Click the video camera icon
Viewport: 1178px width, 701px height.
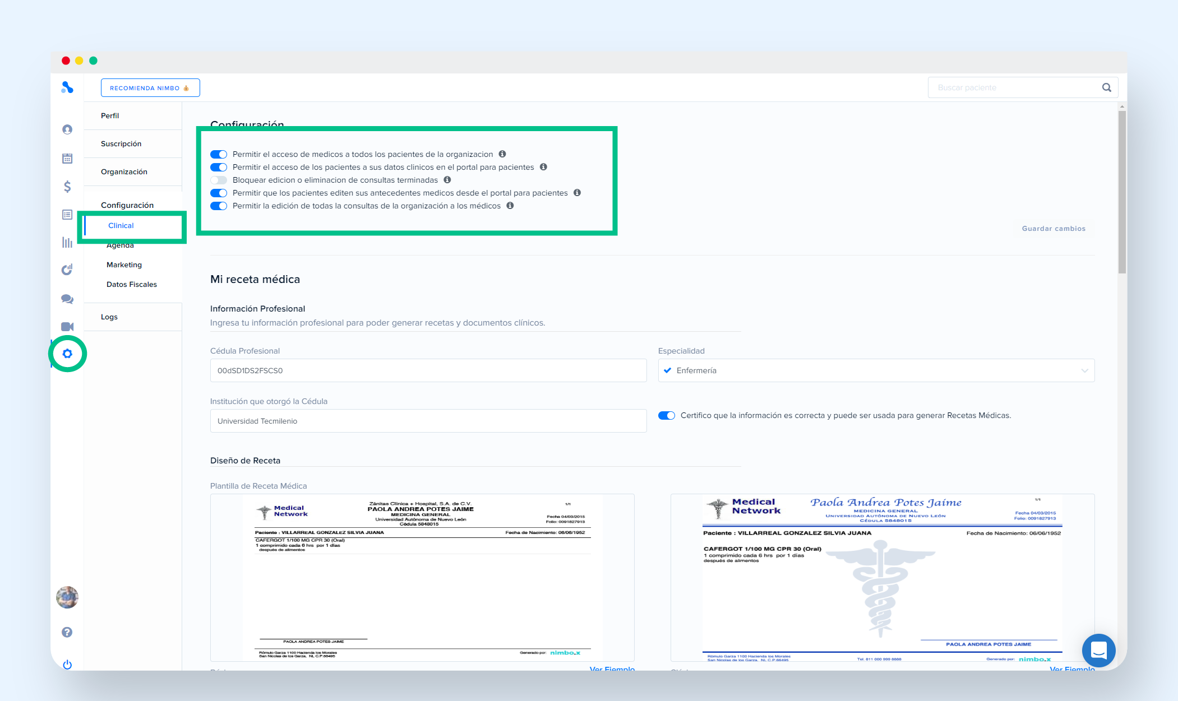67,327
